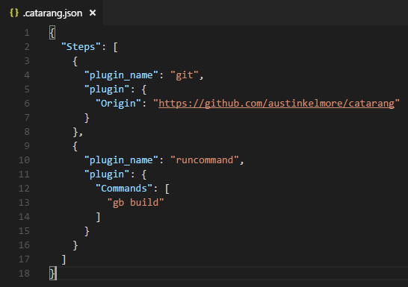The height and width of the screenshot is (287, 408).
Task: Click the opening brace on line 9
Action: point(75,146)
